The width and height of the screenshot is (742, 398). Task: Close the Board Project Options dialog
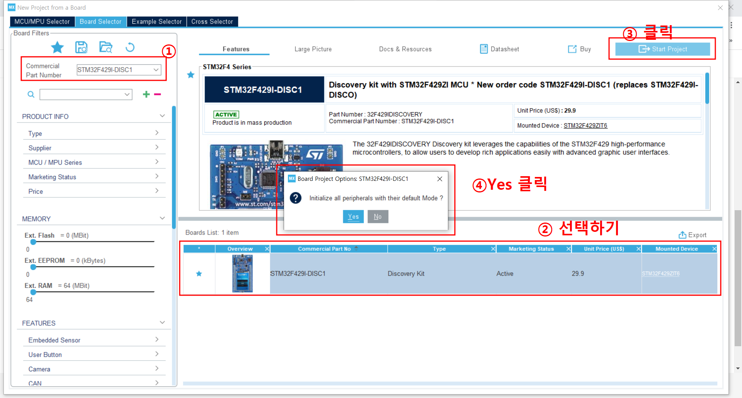(439, 179)
